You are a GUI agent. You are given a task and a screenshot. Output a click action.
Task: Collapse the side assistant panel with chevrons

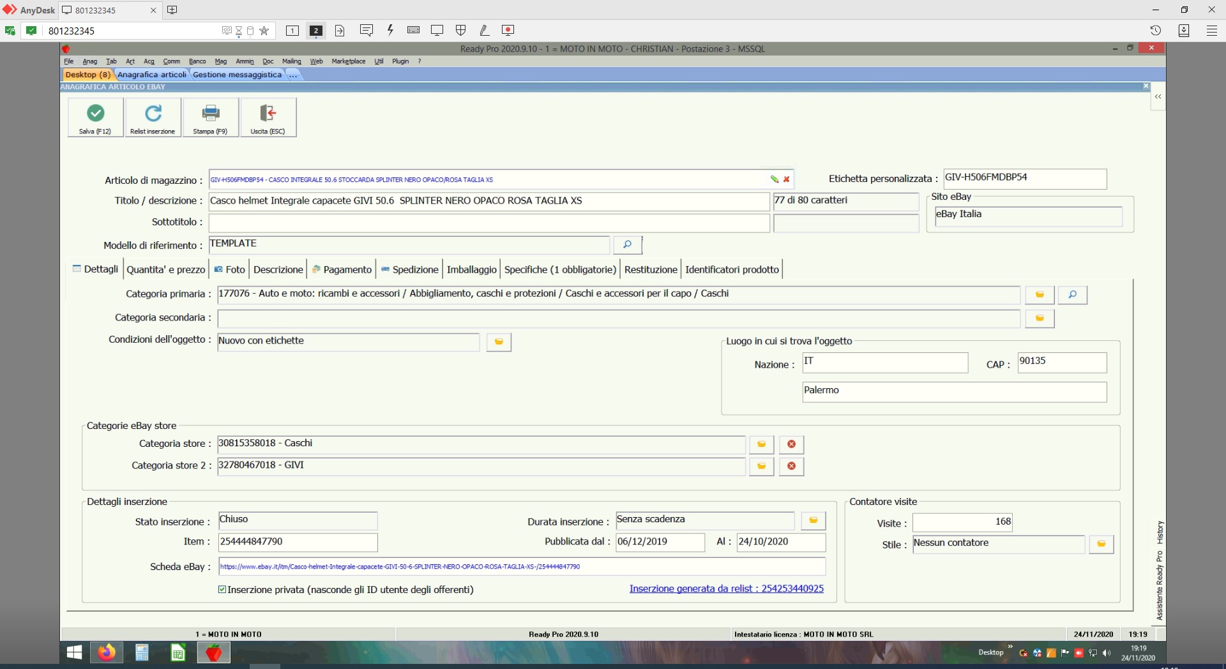click(x=1158, y=96)
